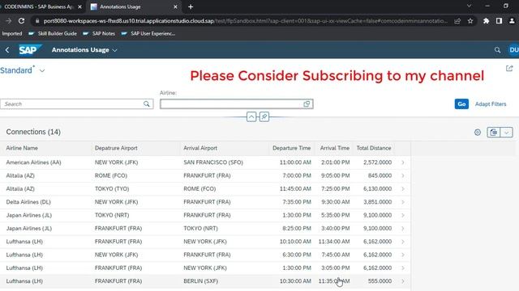Viewport: 519px width, 291px height.
Task: Open Lufthansa 10:10:00 AM row arrow
Action: pos(403,242)
